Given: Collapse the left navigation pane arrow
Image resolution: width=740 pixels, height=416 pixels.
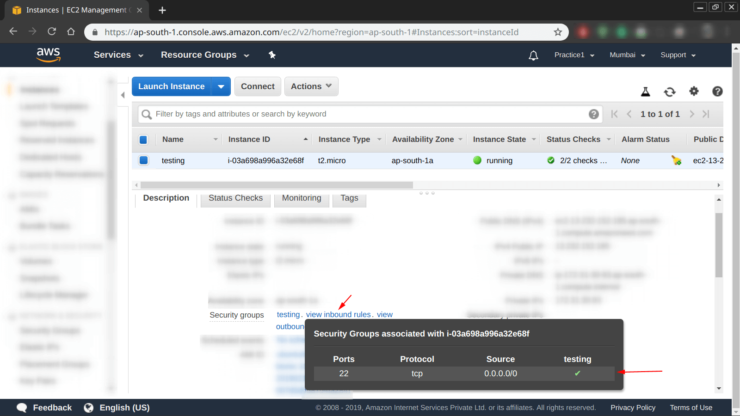Looking at the screenshot, I should [123, 95].
